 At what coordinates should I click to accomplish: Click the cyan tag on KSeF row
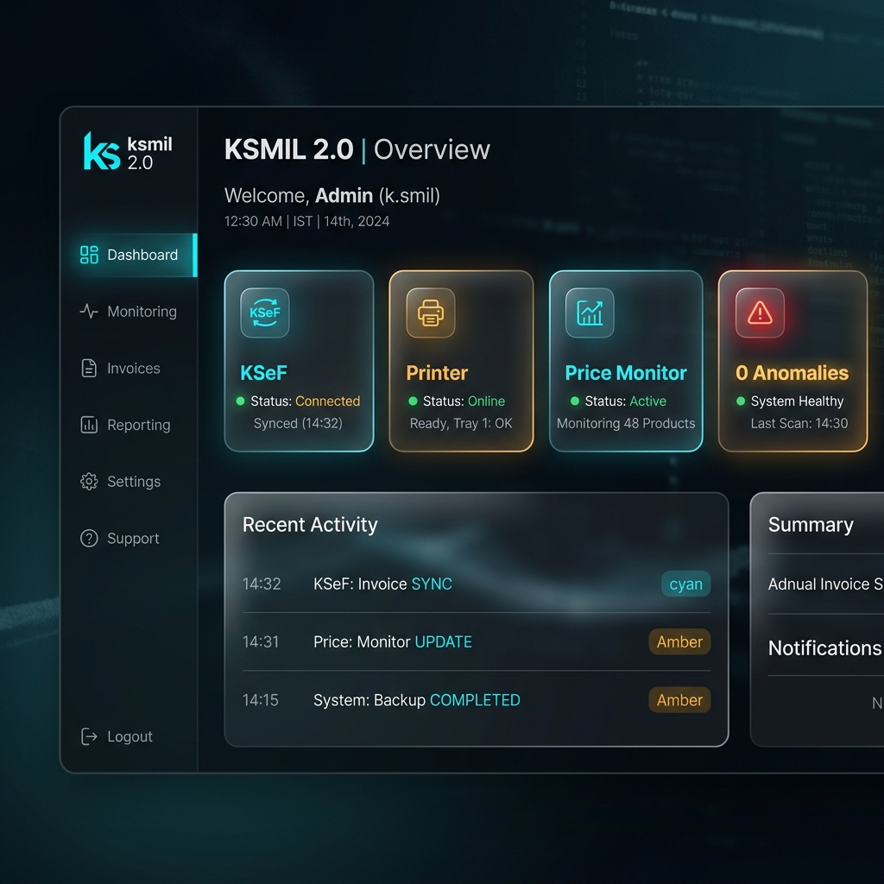coord(686,584)
